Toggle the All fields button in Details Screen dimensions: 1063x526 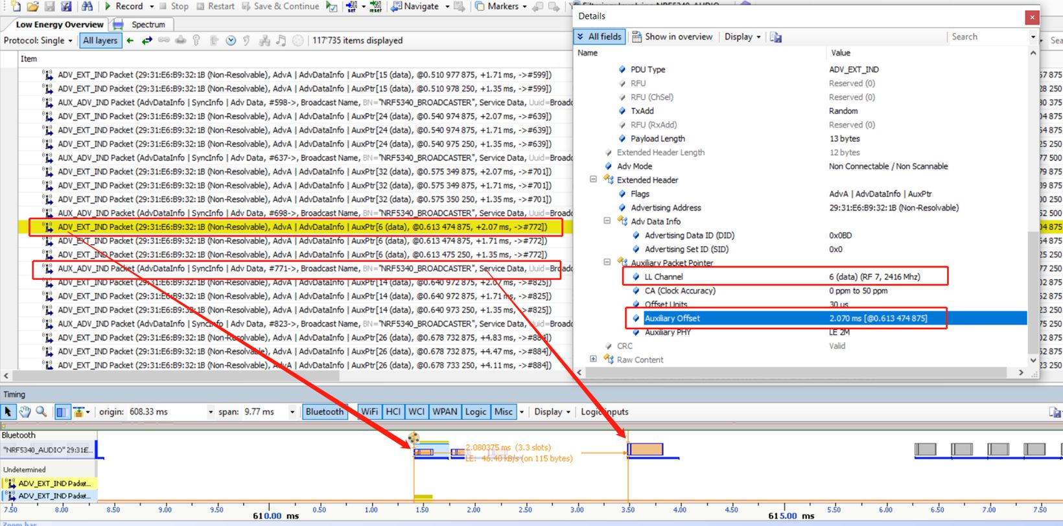tap(599, 37)
